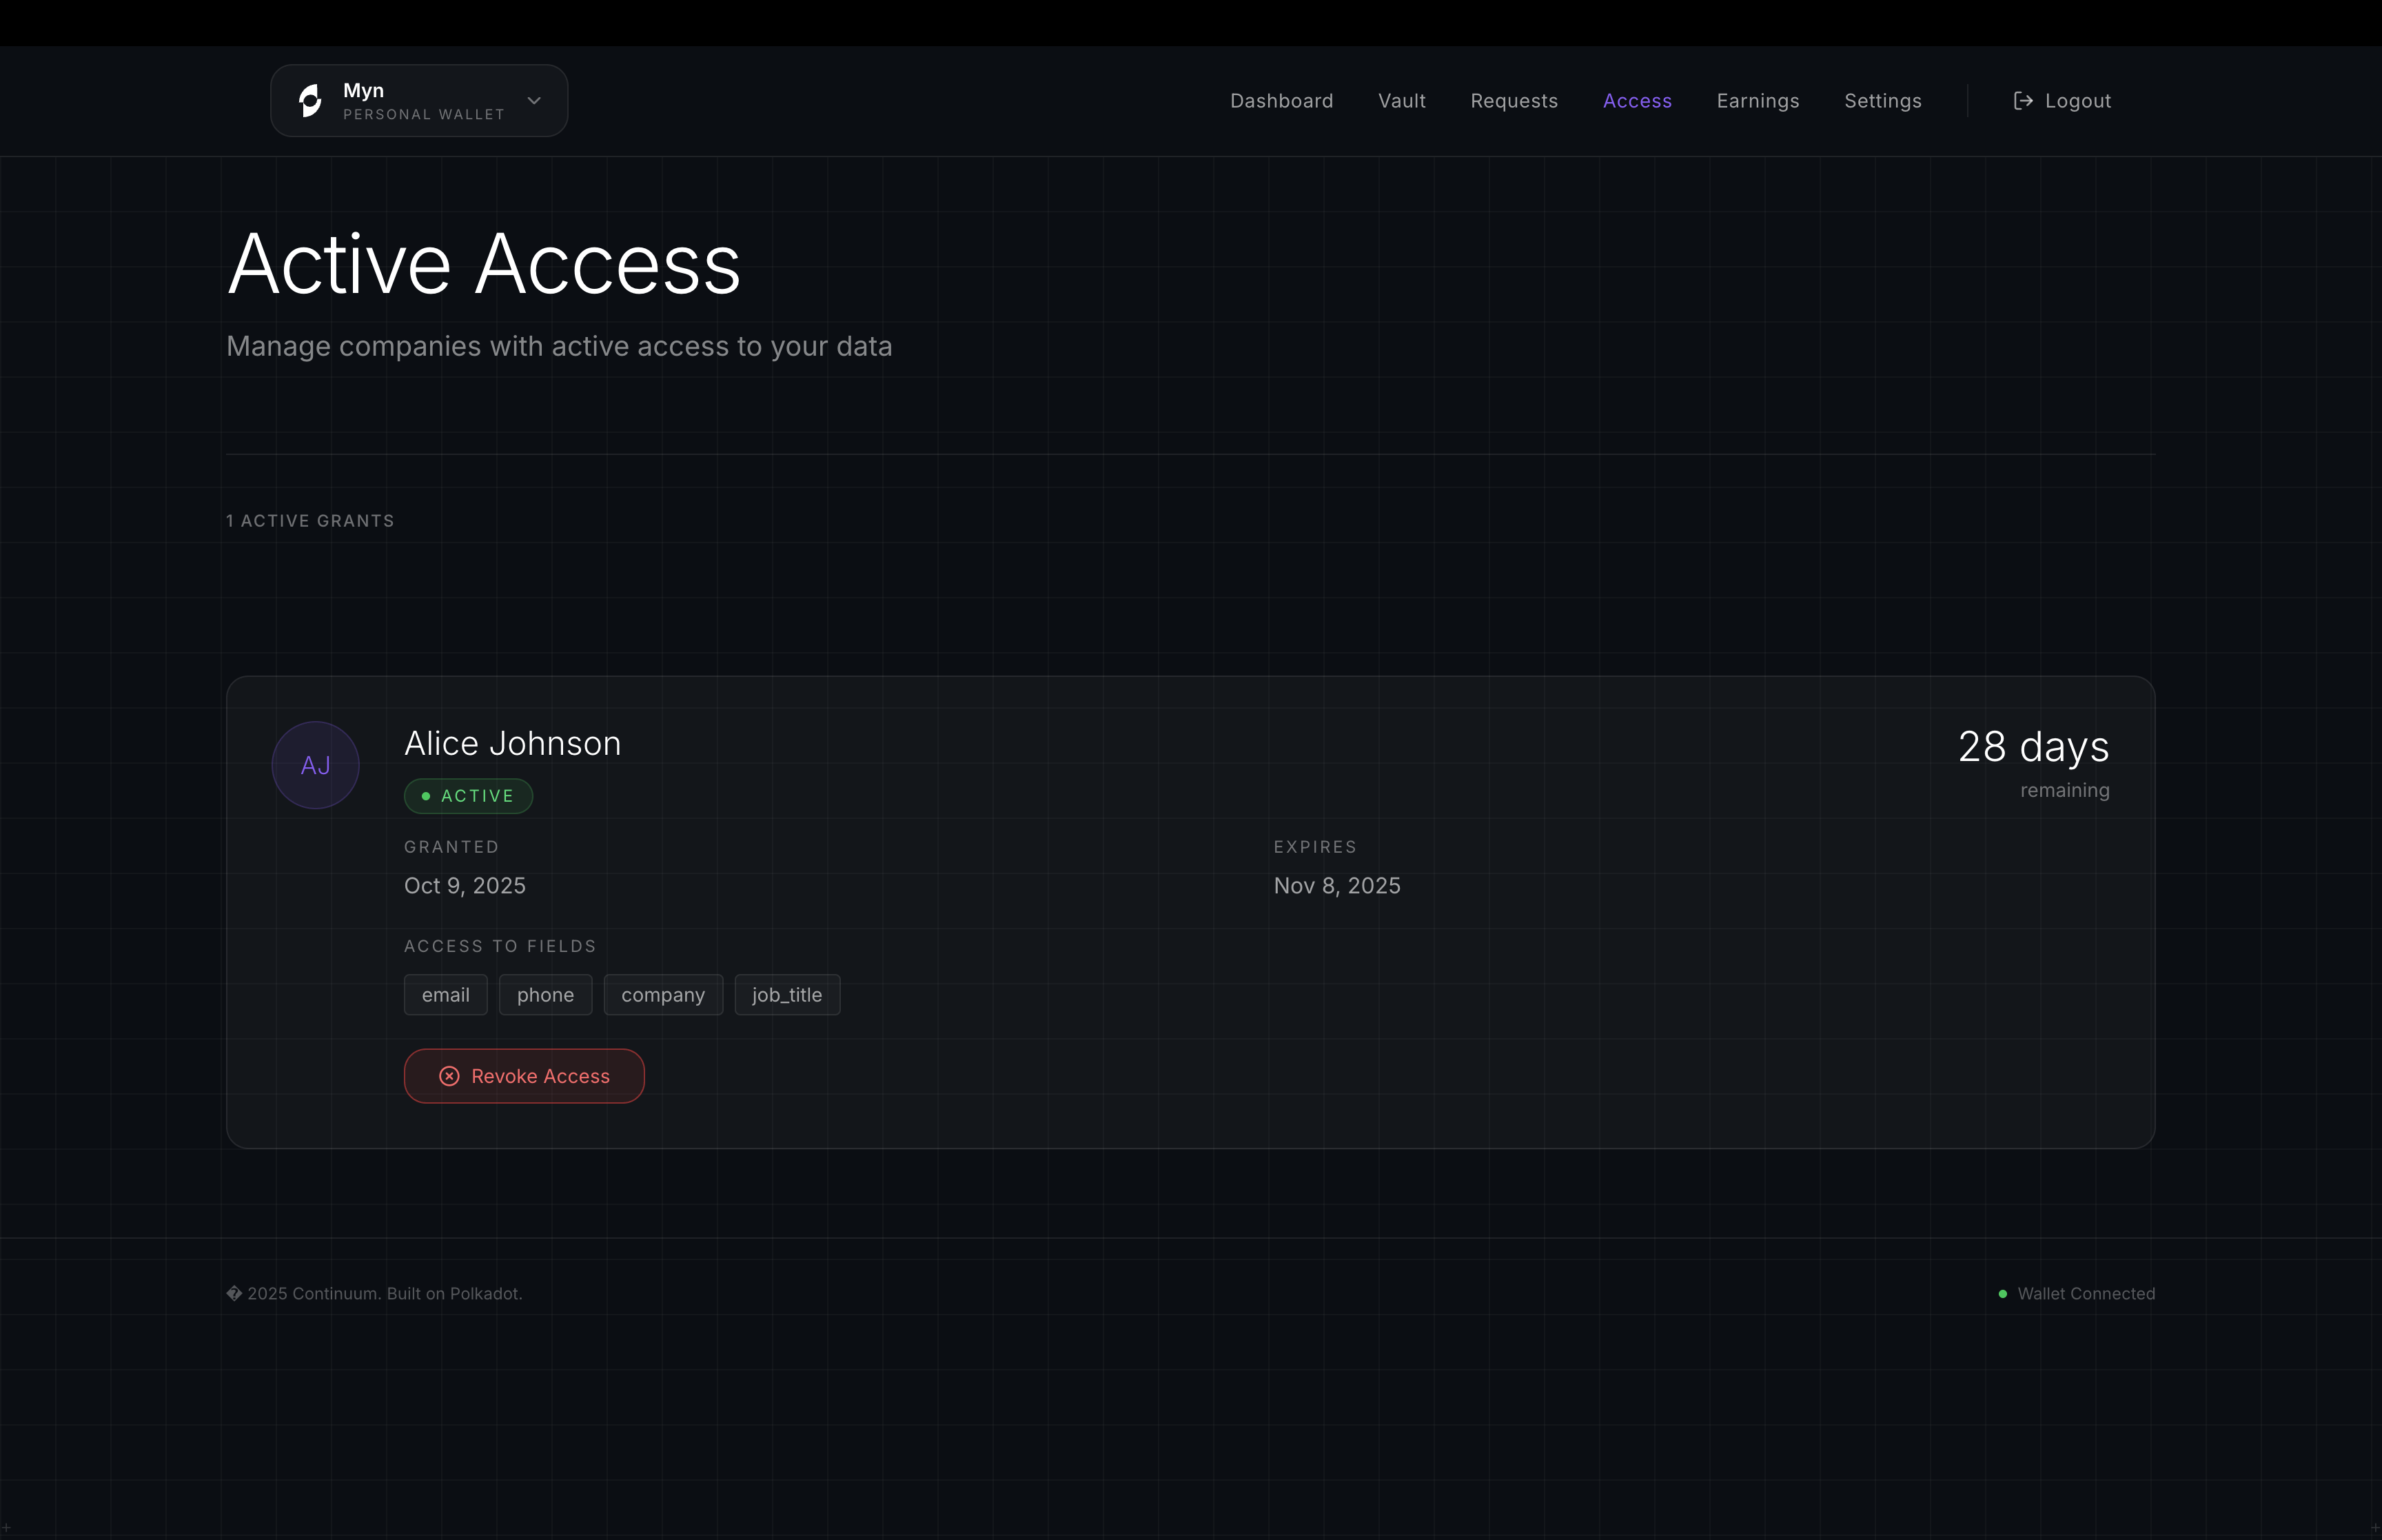Select the Access nav item
The height and width of the screenshot is (1540, 2382).
[x=1636, y=101]
